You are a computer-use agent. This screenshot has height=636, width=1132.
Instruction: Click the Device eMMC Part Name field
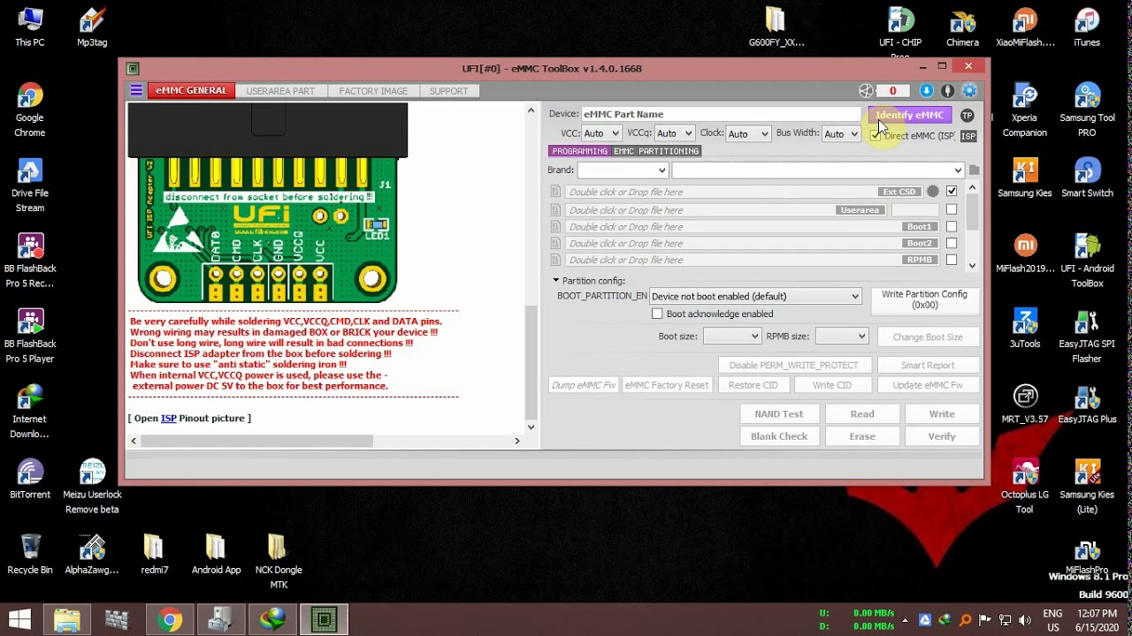pyautogui.click(x=720, y=114)
